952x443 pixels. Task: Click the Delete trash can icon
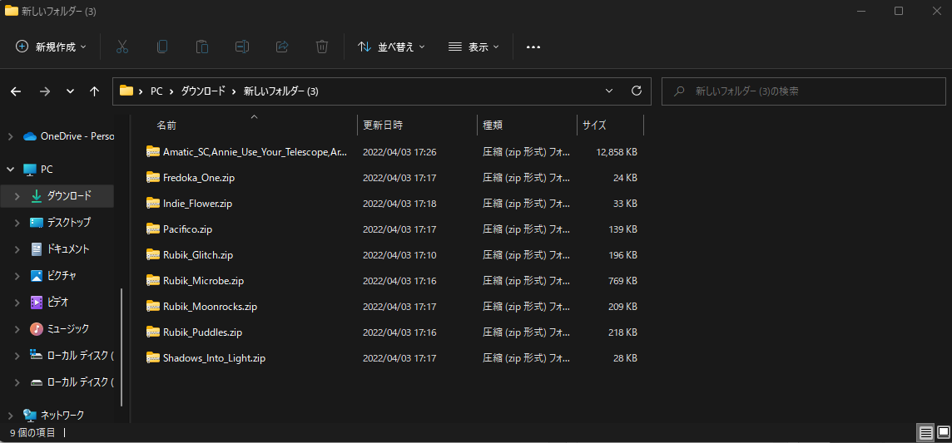(322, 47)
